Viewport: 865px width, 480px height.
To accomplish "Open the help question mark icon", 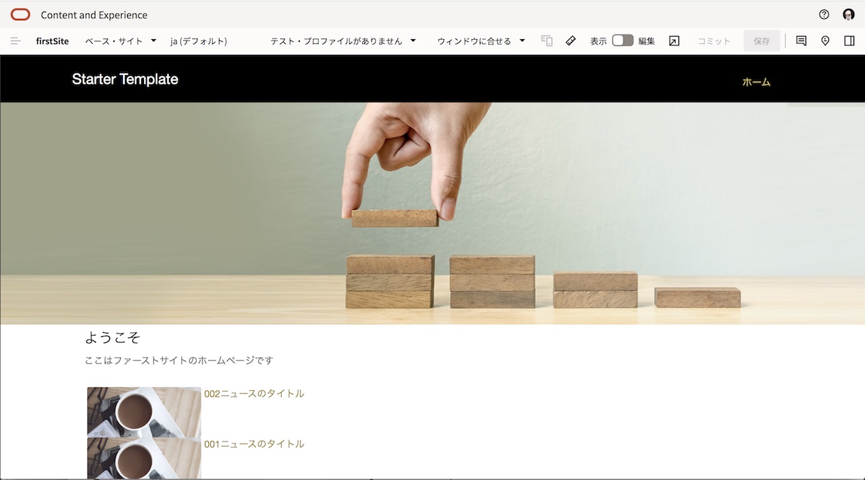I will click(x=824, y=15).
